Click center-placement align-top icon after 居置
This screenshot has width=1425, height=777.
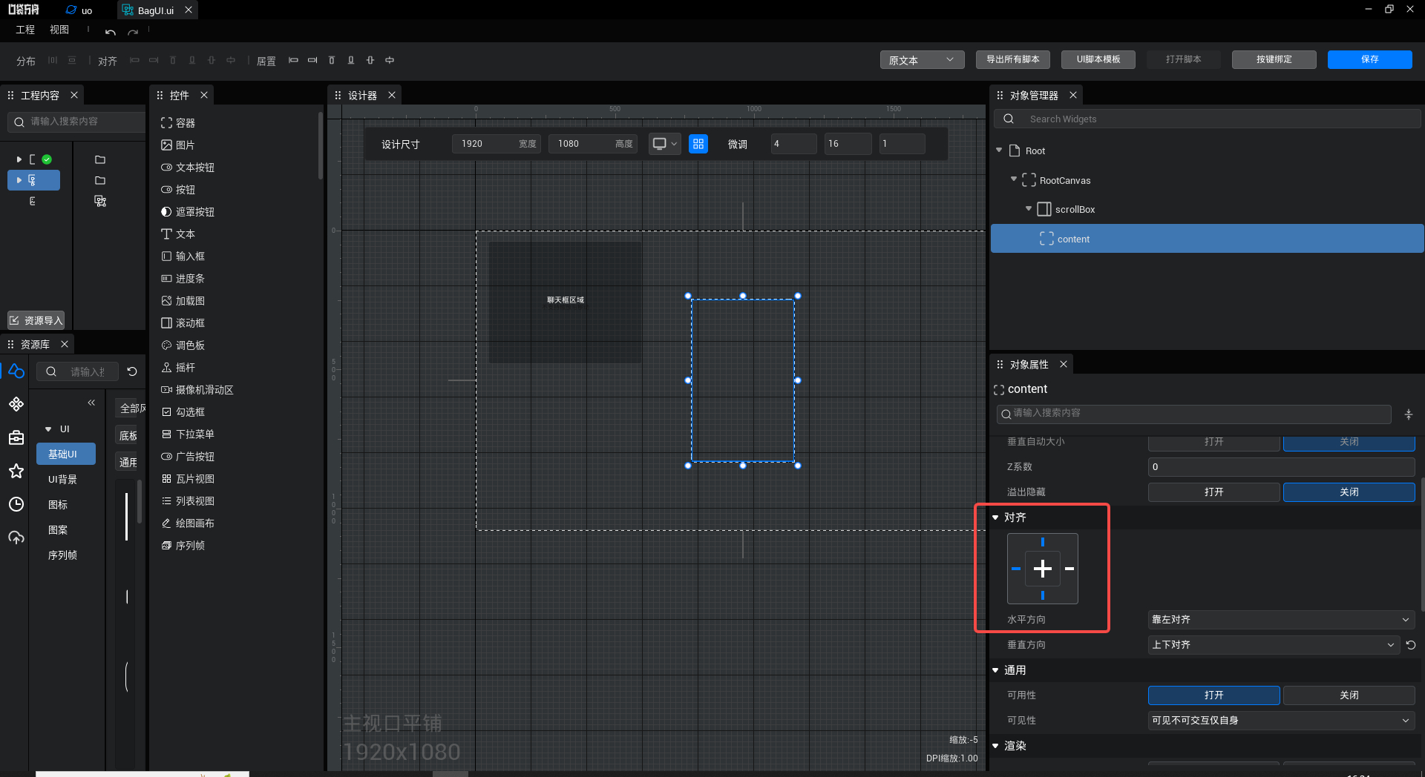(x=332, y=60)
